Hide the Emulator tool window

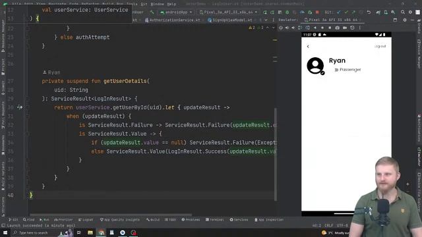coord(412,20)
